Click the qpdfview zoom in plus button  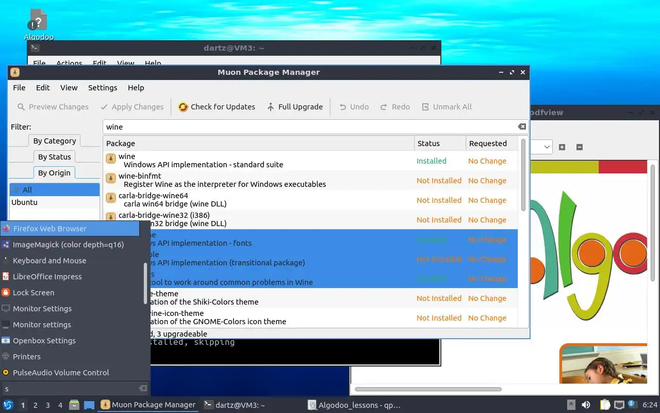coord(562,147)
